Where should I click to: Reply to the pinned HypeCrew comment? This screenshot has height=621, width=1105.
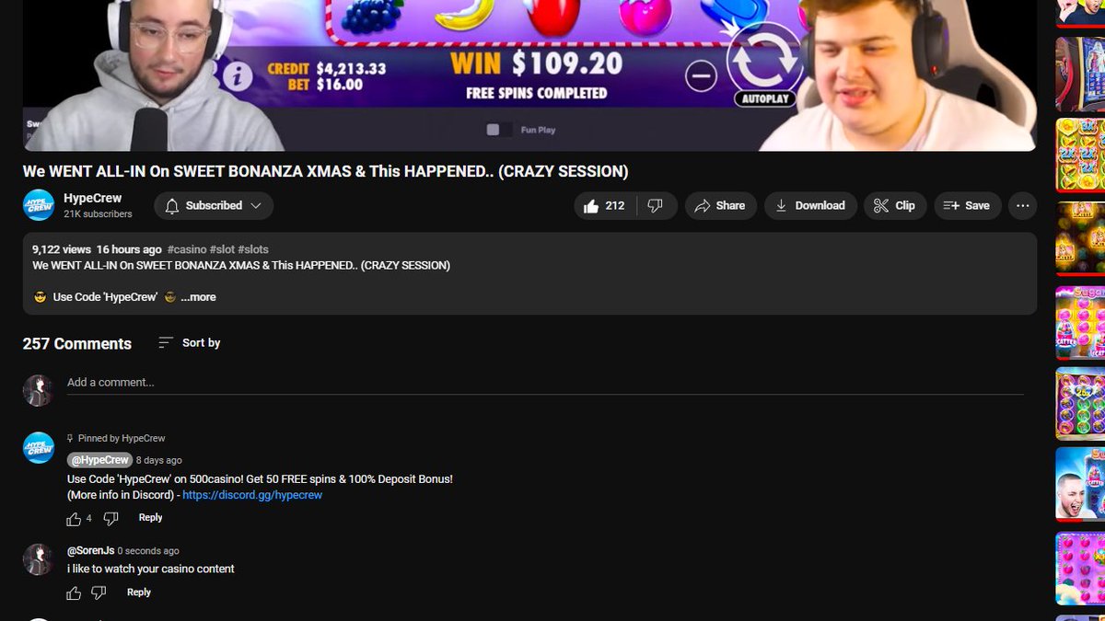click(x=150, y=518)
